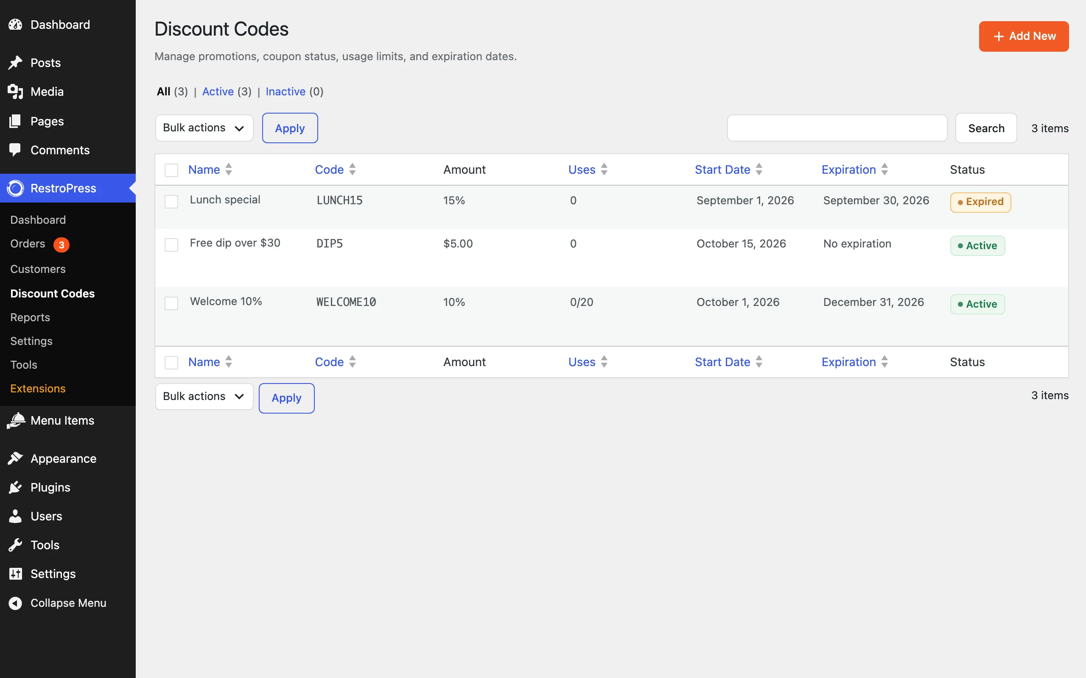Open Extensions submenu item
The width and height of the screenshot is (1086, 678).
(x=38, y=388)
